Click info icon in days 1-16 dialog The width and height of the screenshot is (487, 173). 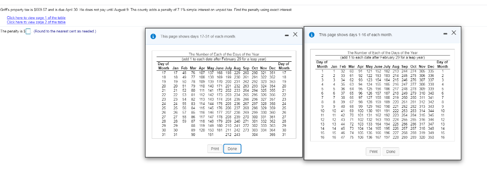312,35
